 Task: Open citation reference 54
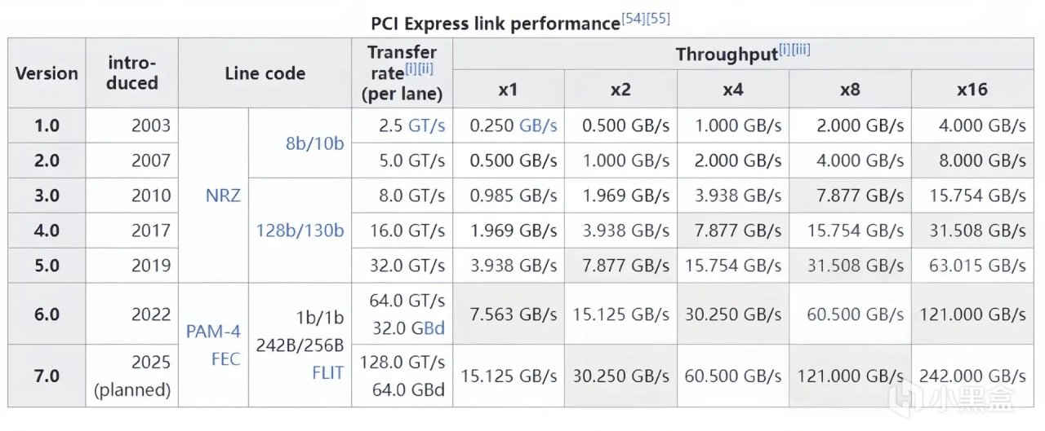click(x=634, y=18)
